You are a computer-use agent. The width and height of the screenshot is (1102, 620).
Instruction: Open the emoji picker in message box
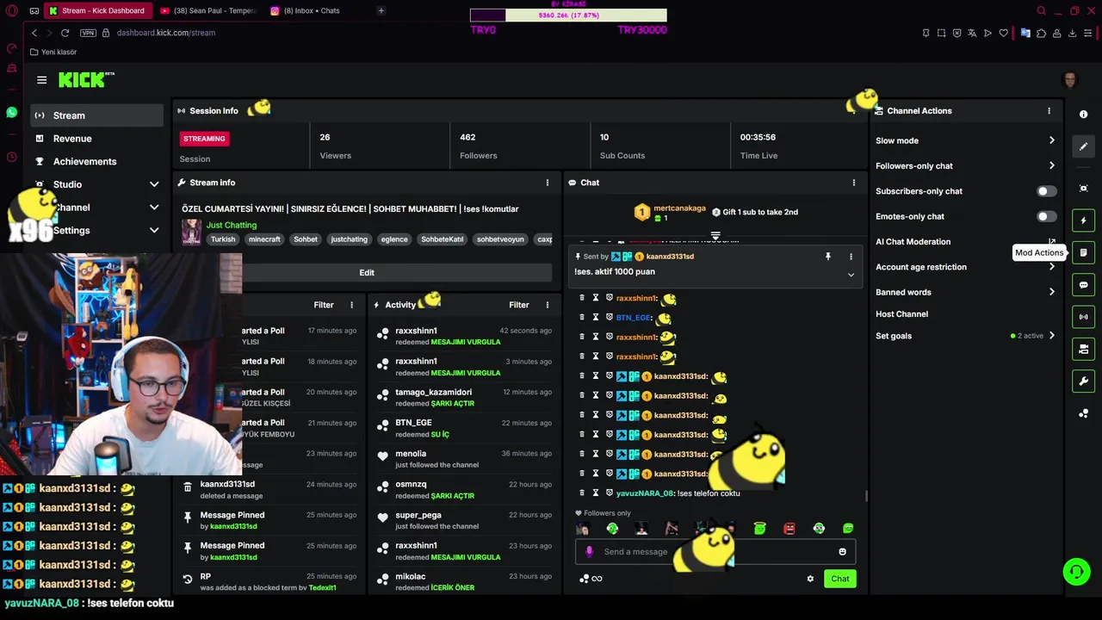tap(842, 552)
